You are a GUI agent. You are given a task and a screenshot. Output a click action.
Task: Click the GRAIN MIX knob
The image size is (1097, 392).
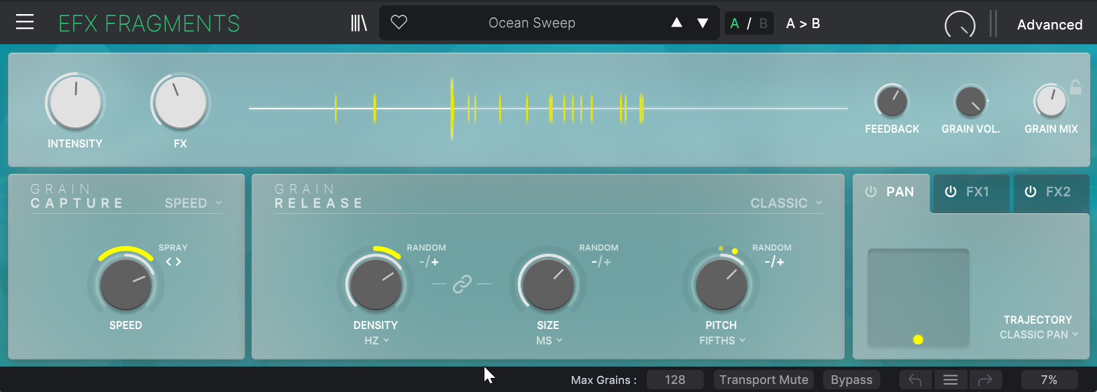click(1051, 102)
